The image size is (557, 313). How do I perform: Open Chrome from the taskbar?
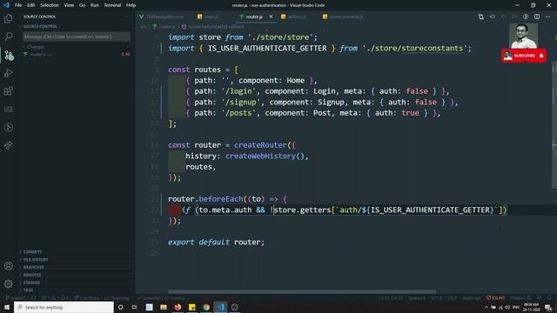[x=206, y=307]
